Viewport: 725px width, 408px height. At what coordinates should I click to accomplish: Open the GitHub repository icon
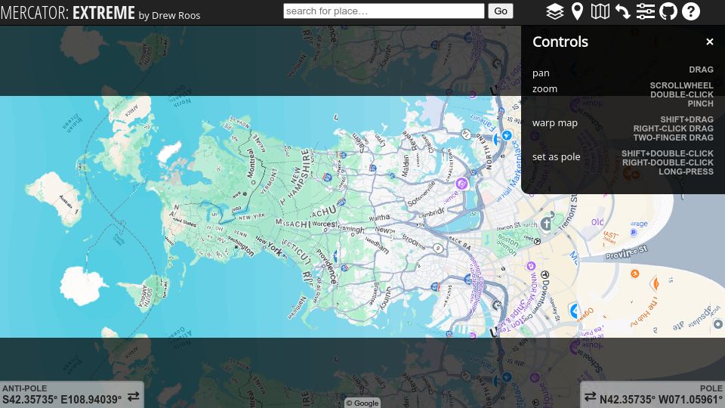(668, 11)
